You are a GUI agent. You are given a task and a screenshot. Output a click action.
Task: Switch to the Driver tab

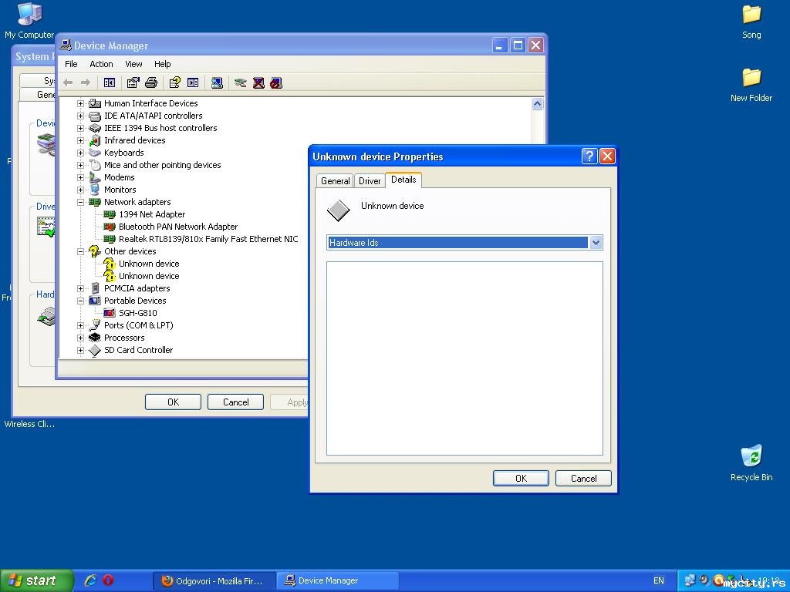[370, 181]
